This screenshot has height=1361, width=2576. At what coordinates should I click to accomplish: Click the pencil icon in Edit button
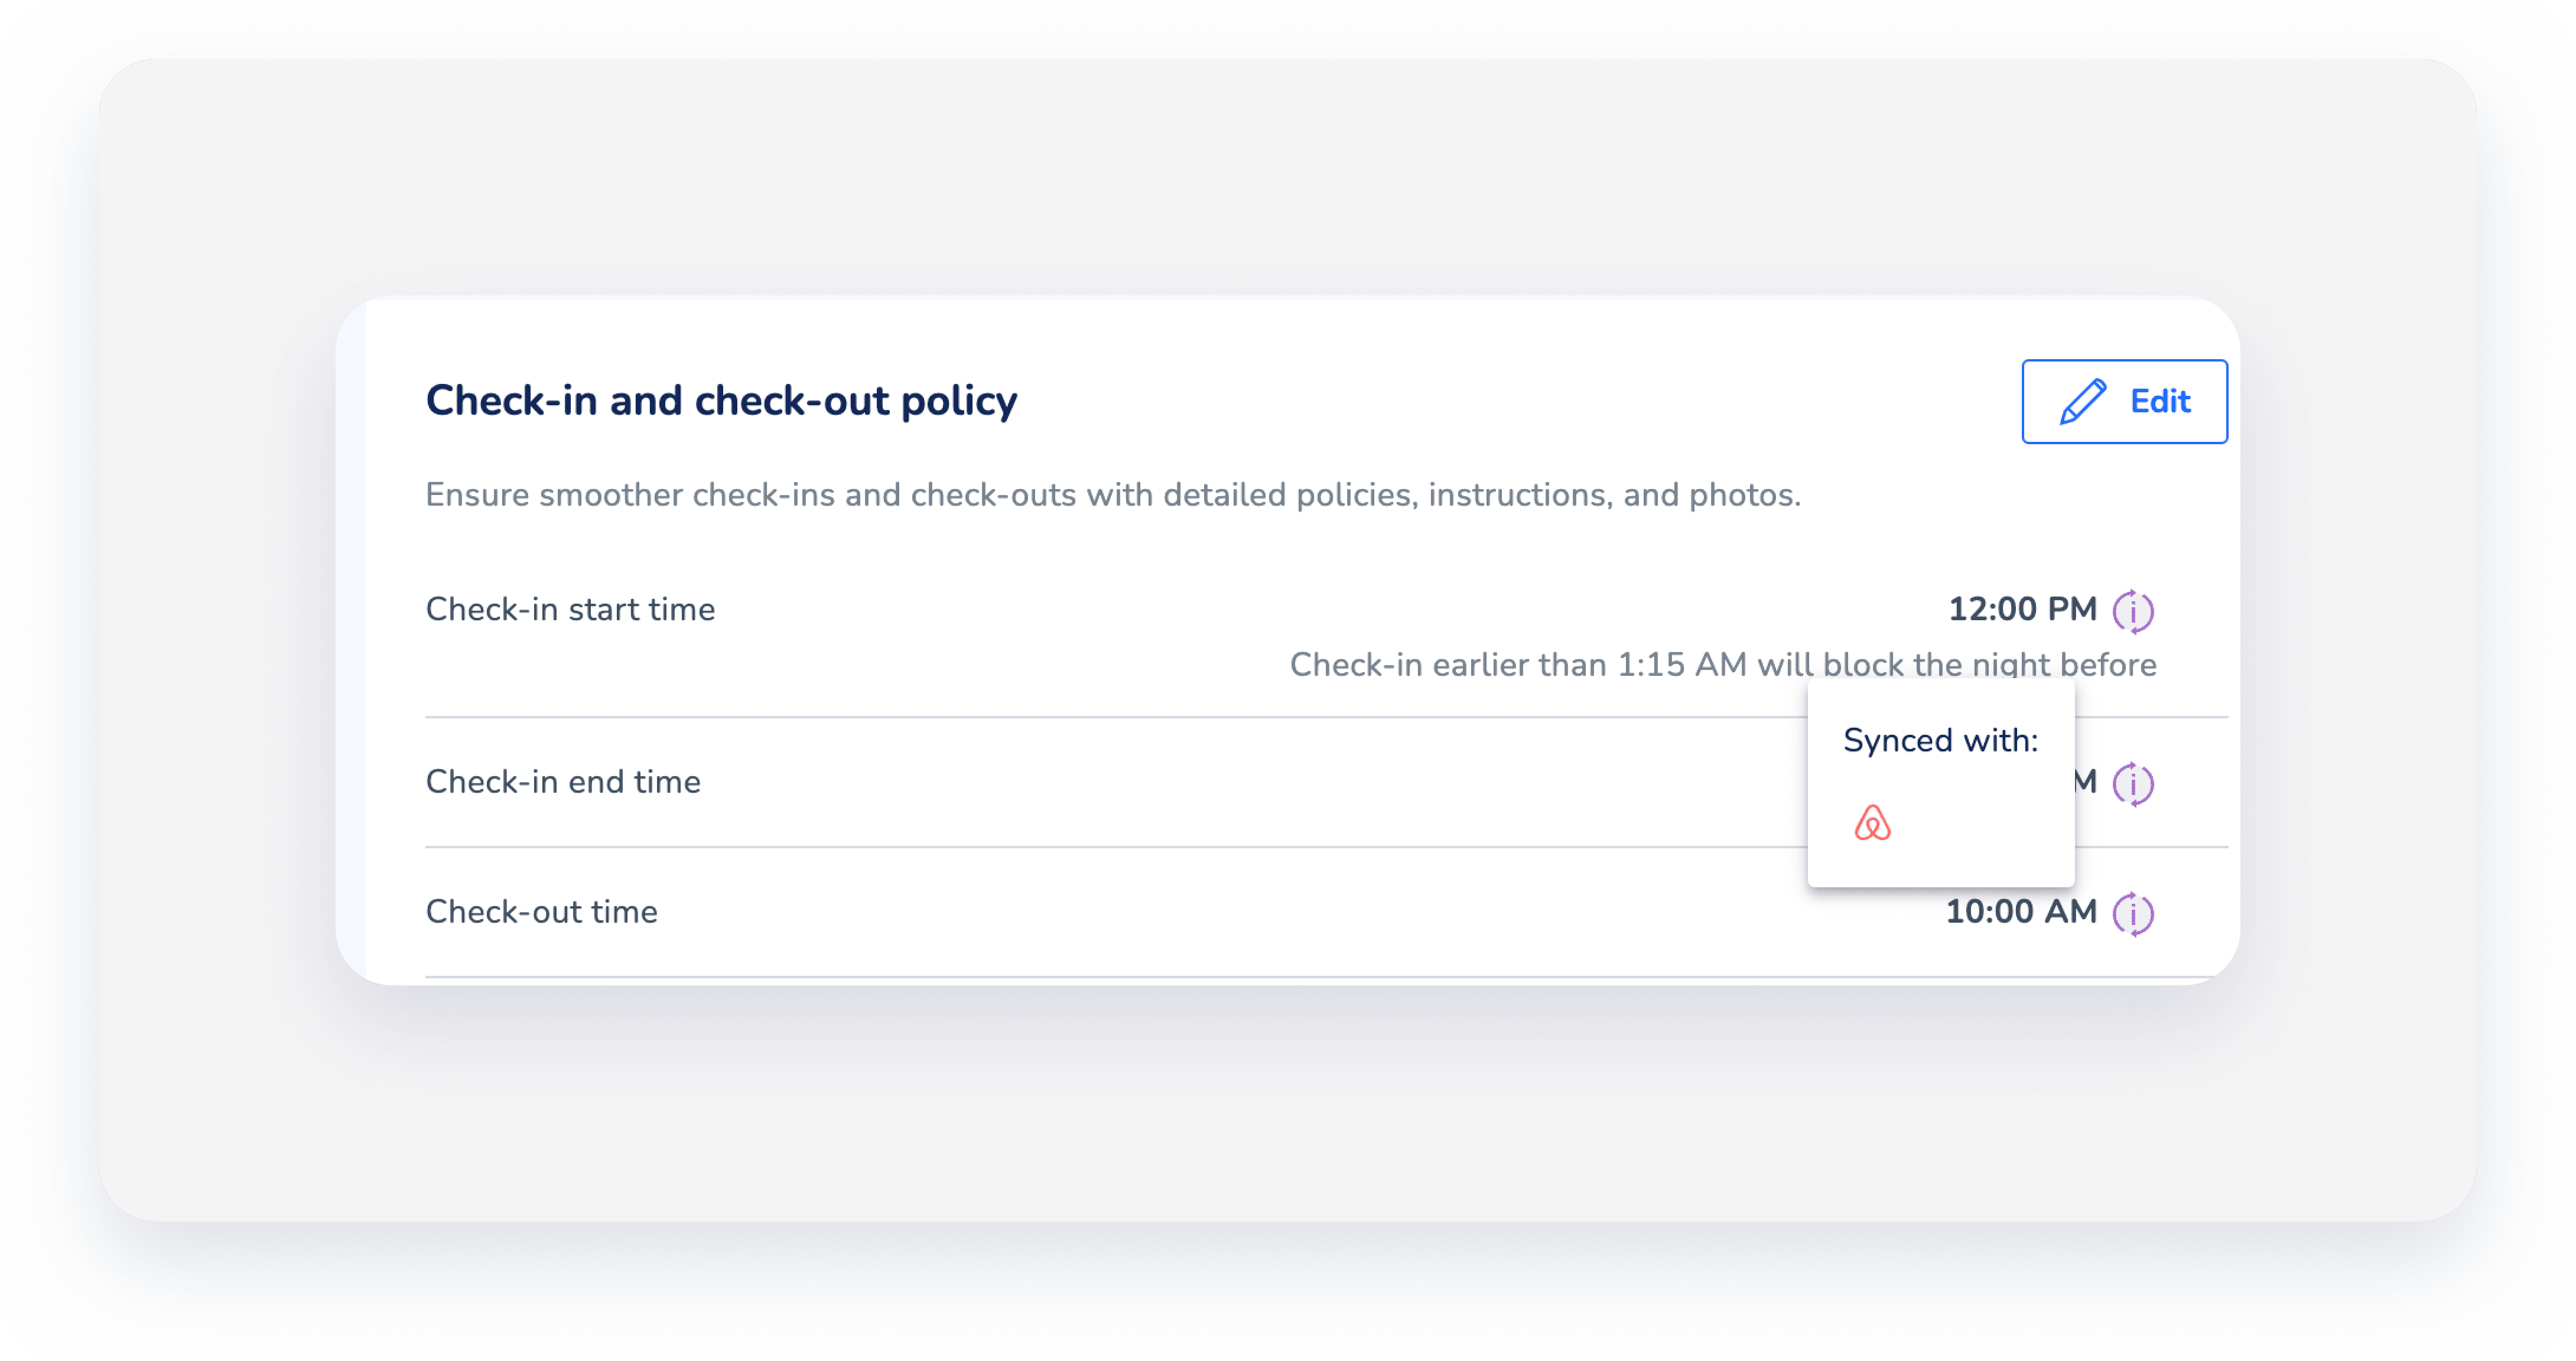[2083, 401]
